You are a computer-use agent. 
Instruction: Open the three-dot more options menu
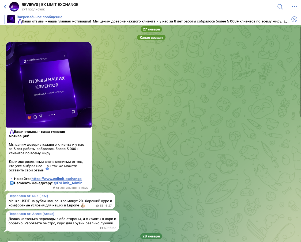pyautogui.click(x=294, y=7)
